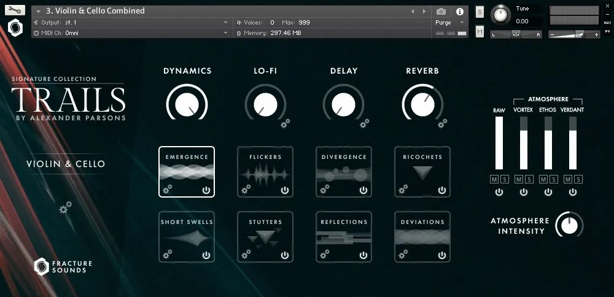Click the camera snapshot icon

(441, 11)
